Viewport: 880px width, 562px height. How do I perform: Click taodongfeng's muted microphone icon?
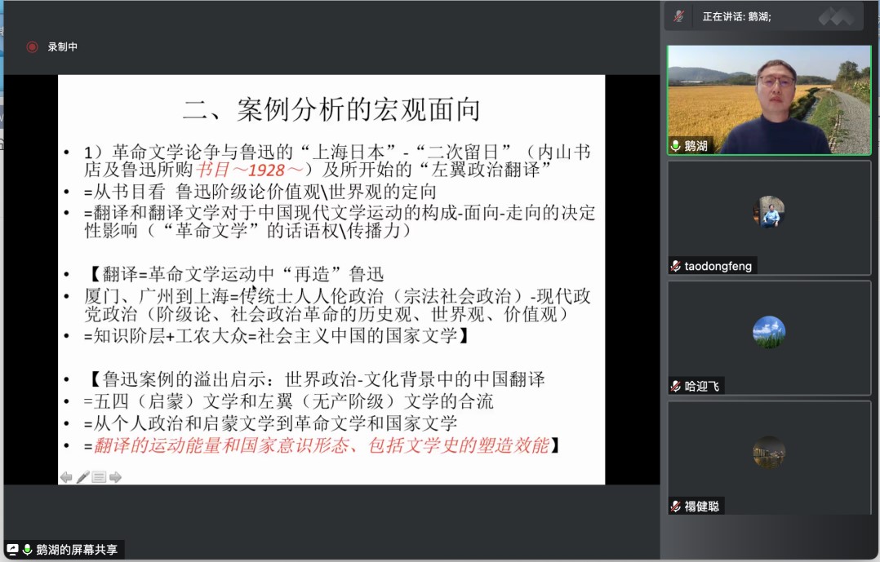tap(675, 266)
